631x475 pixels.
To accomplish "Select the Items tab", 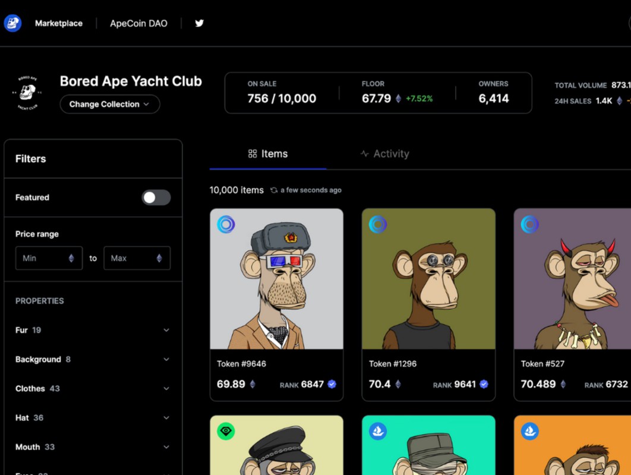I will pos(268,154).
